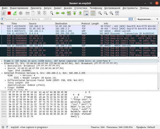Open expert information status bar icon
Viewport: 160px width, 129px height.
pyautogui.click(x=3, y=127)
